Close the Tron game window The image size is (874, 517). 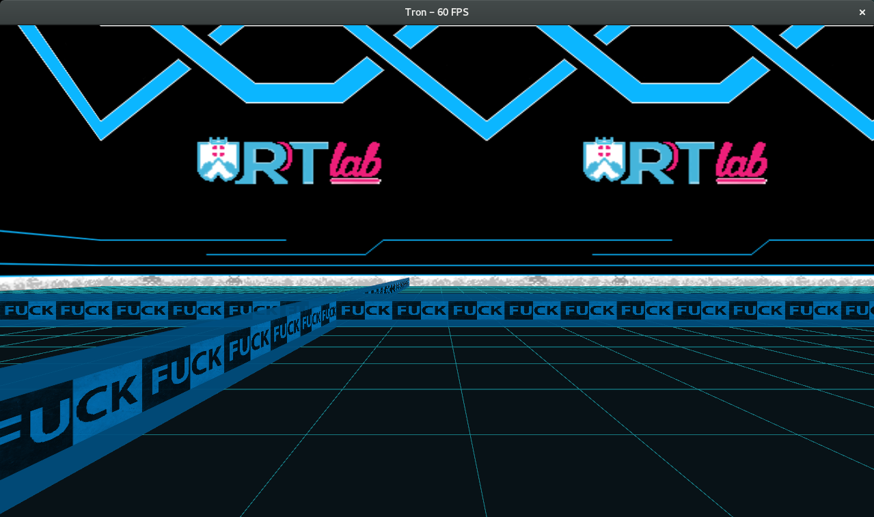pyautogui.click(x=862, y=12)
